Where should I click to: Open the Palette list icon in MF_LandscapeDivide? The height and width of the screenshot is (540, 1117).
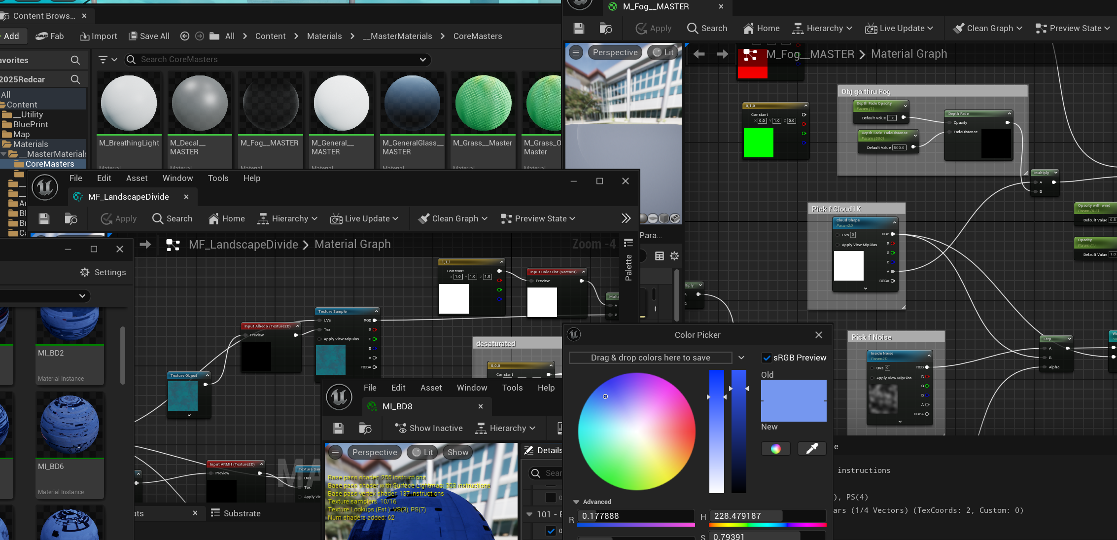(x=628, y=243)
